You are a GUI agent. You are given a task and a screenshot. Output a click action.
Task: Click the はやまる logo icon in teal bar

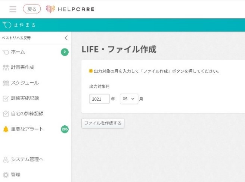(7, 25)
